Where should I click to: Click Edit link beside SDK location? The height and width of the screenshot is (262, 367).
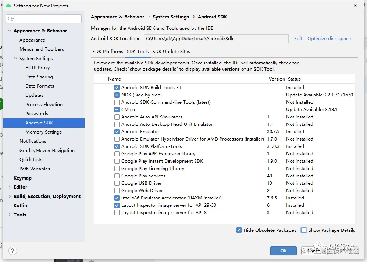[x=298, y=39]
